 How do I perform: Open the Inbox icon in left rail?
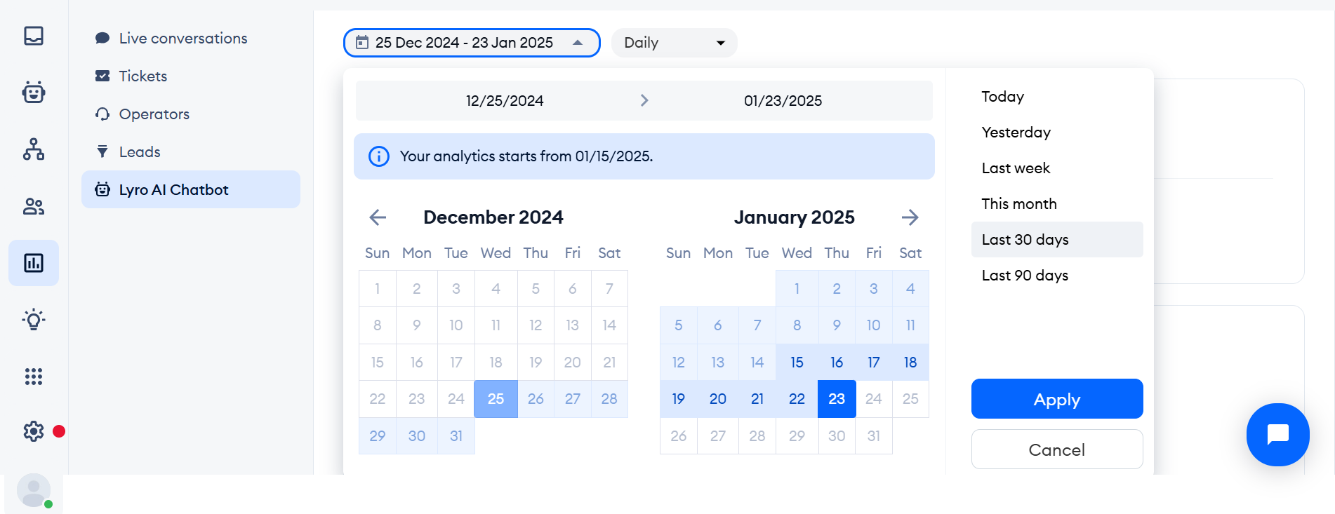coord(34,36)
